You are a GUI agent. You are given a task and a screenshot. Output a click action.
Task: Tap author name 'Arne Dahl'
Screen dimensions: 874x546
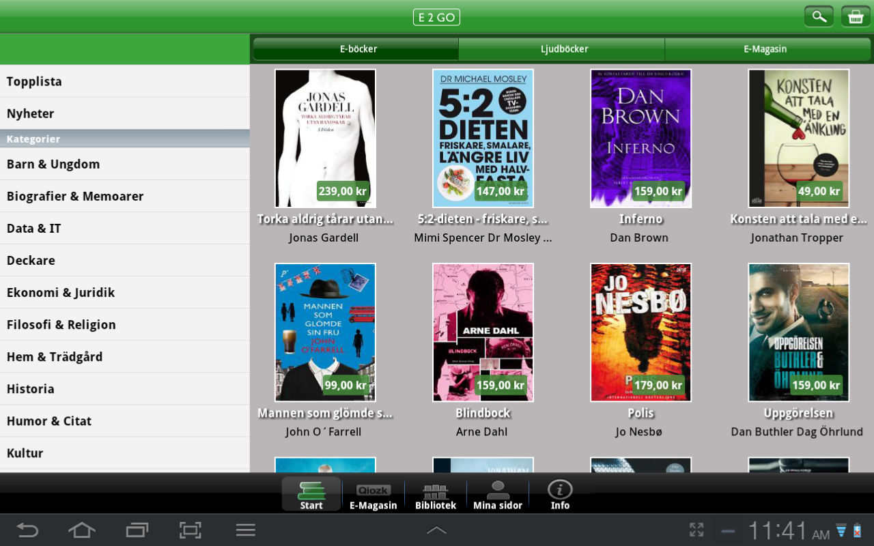pos(481,431)
